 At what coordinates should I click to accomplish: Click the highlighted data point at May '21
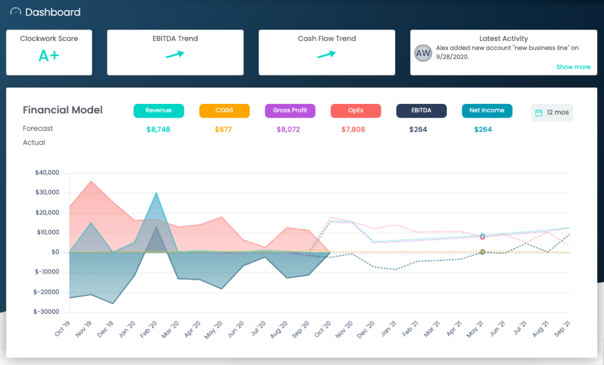coord(482,237)
